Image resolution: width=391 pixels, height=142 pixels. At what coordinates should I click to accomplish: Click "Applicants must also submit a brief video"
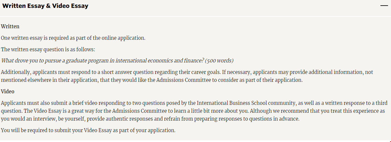(x=50, y=103)
